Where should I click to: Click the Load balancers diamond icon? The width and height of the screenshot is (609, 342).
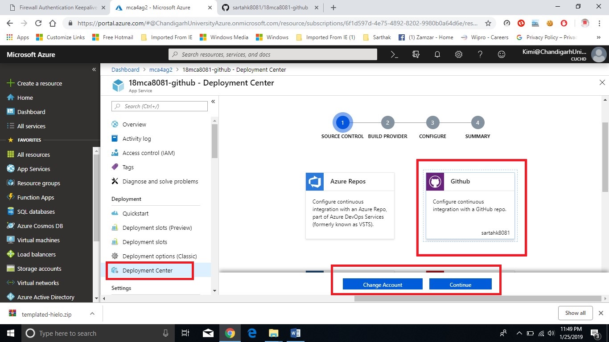pyautogui.click(x=11, y=254)
